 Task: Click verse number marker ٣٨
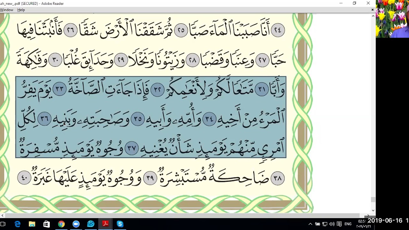(x=277, y=178)
